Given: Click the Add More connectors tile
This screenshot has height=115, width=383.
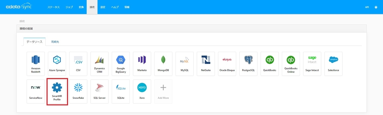Looking at the screenshot, I should 163,91.
